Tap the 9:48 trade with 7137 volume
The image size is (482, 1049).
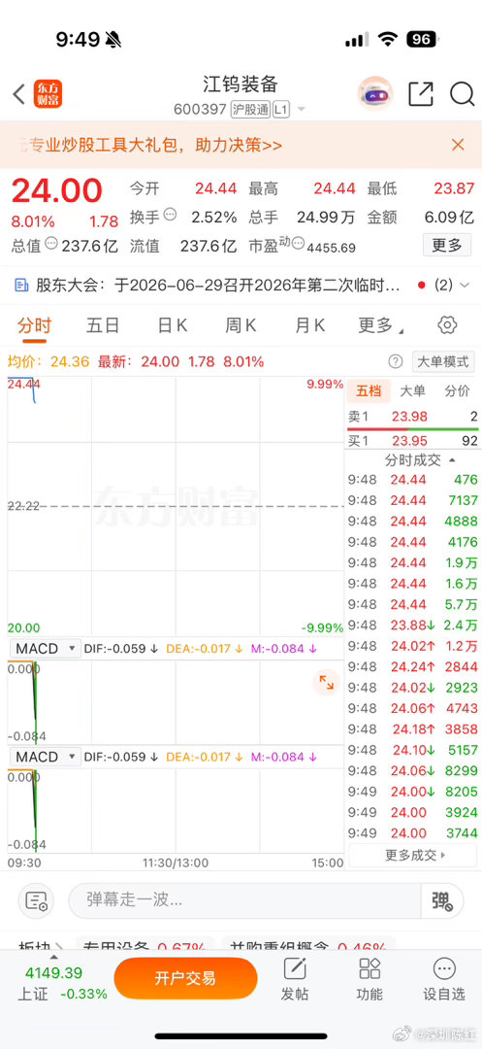tap(413, 500)
